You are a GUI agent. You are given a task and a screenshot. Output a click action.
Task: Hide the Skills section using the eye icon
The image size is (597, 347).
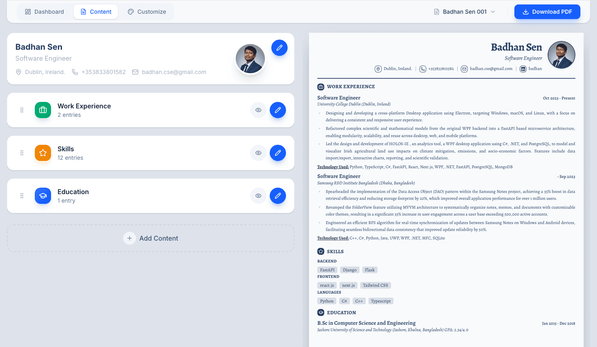[258, 153]
